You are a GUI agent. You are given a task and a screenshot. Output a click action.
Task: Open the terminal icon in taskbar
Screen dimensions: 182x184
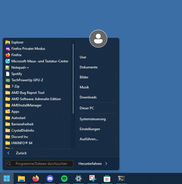coord(121,179)
